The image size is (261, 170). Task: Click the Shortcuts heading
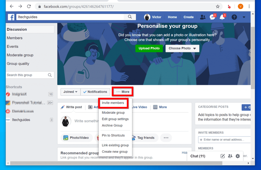[x=14, y=87]
